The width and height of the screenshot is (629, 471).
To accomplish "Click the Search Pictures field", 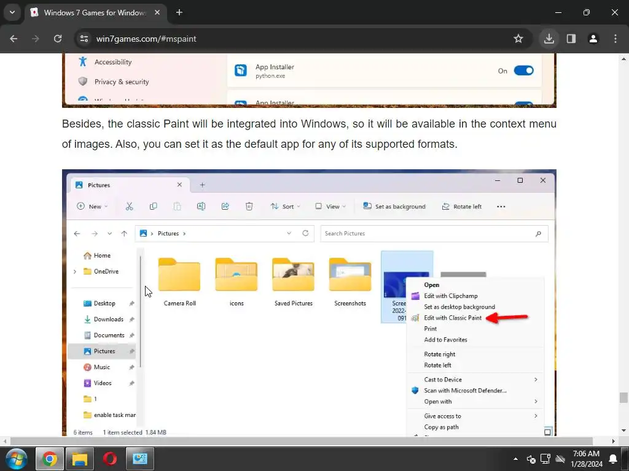I will pyautogui.click(x=434, y=234).
